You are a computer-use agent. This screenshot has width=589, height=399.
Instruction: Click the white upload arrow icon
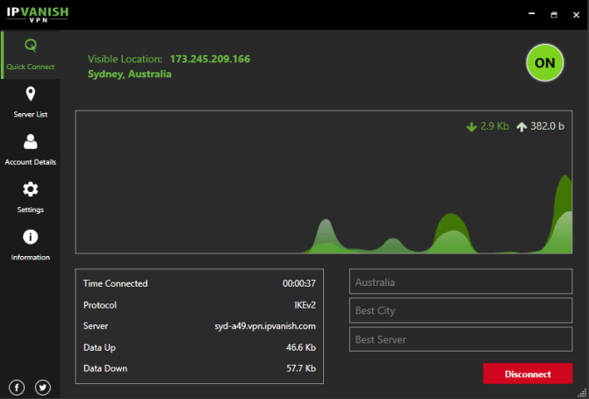[521, 127]
